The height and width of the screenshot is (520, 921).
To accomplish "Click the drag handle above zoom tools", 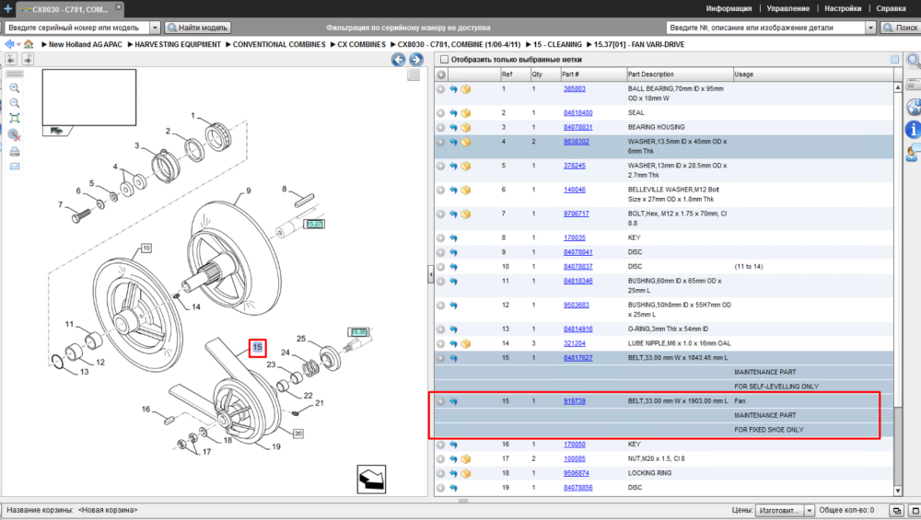I will point(15,74).
